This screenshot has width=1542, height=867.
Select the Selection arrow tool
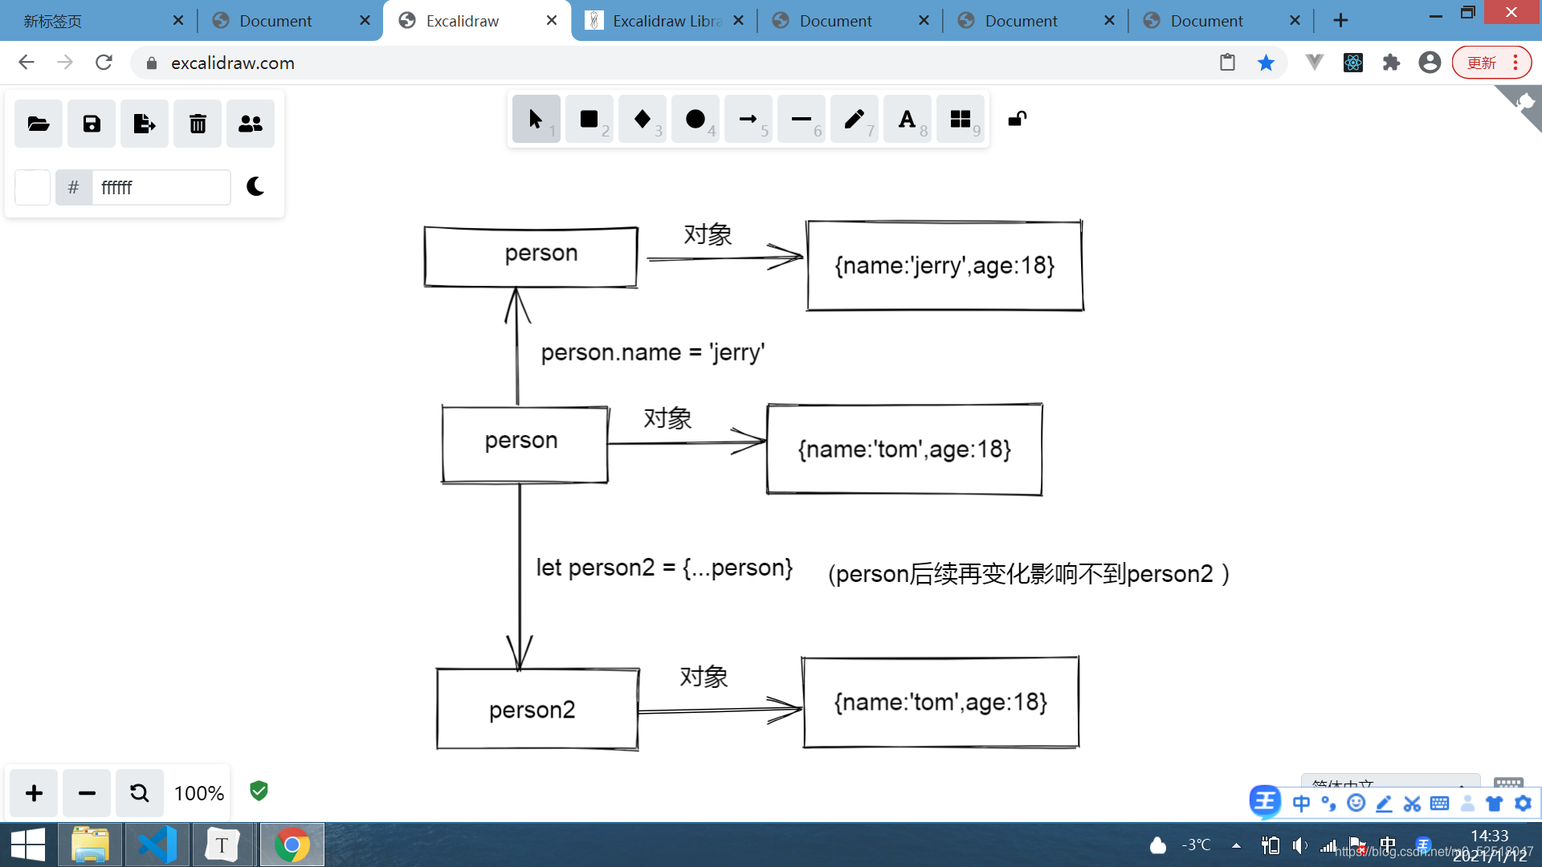(536, 120)
